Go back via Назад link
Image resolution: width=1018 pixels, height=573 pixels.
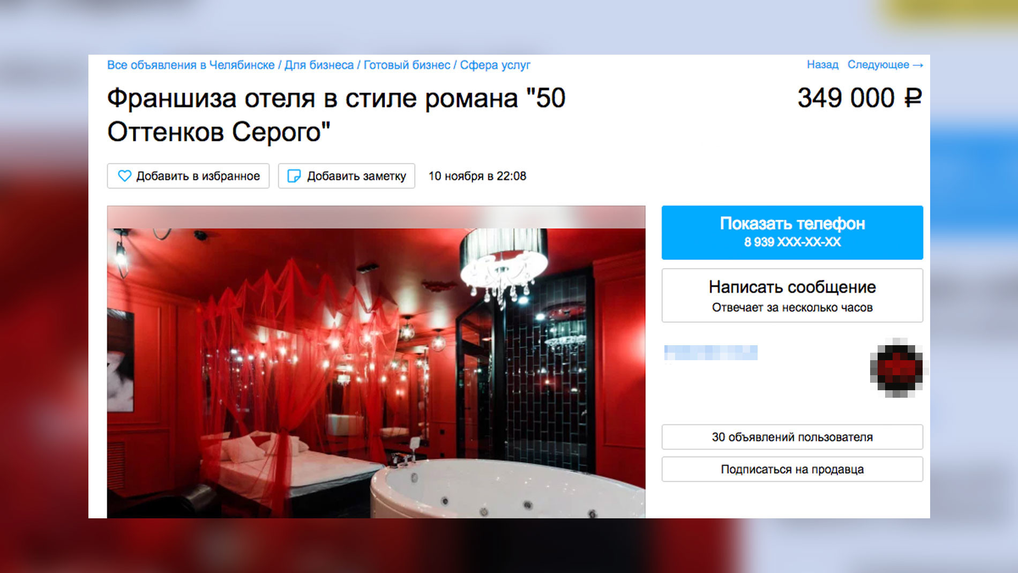(822, 64)
